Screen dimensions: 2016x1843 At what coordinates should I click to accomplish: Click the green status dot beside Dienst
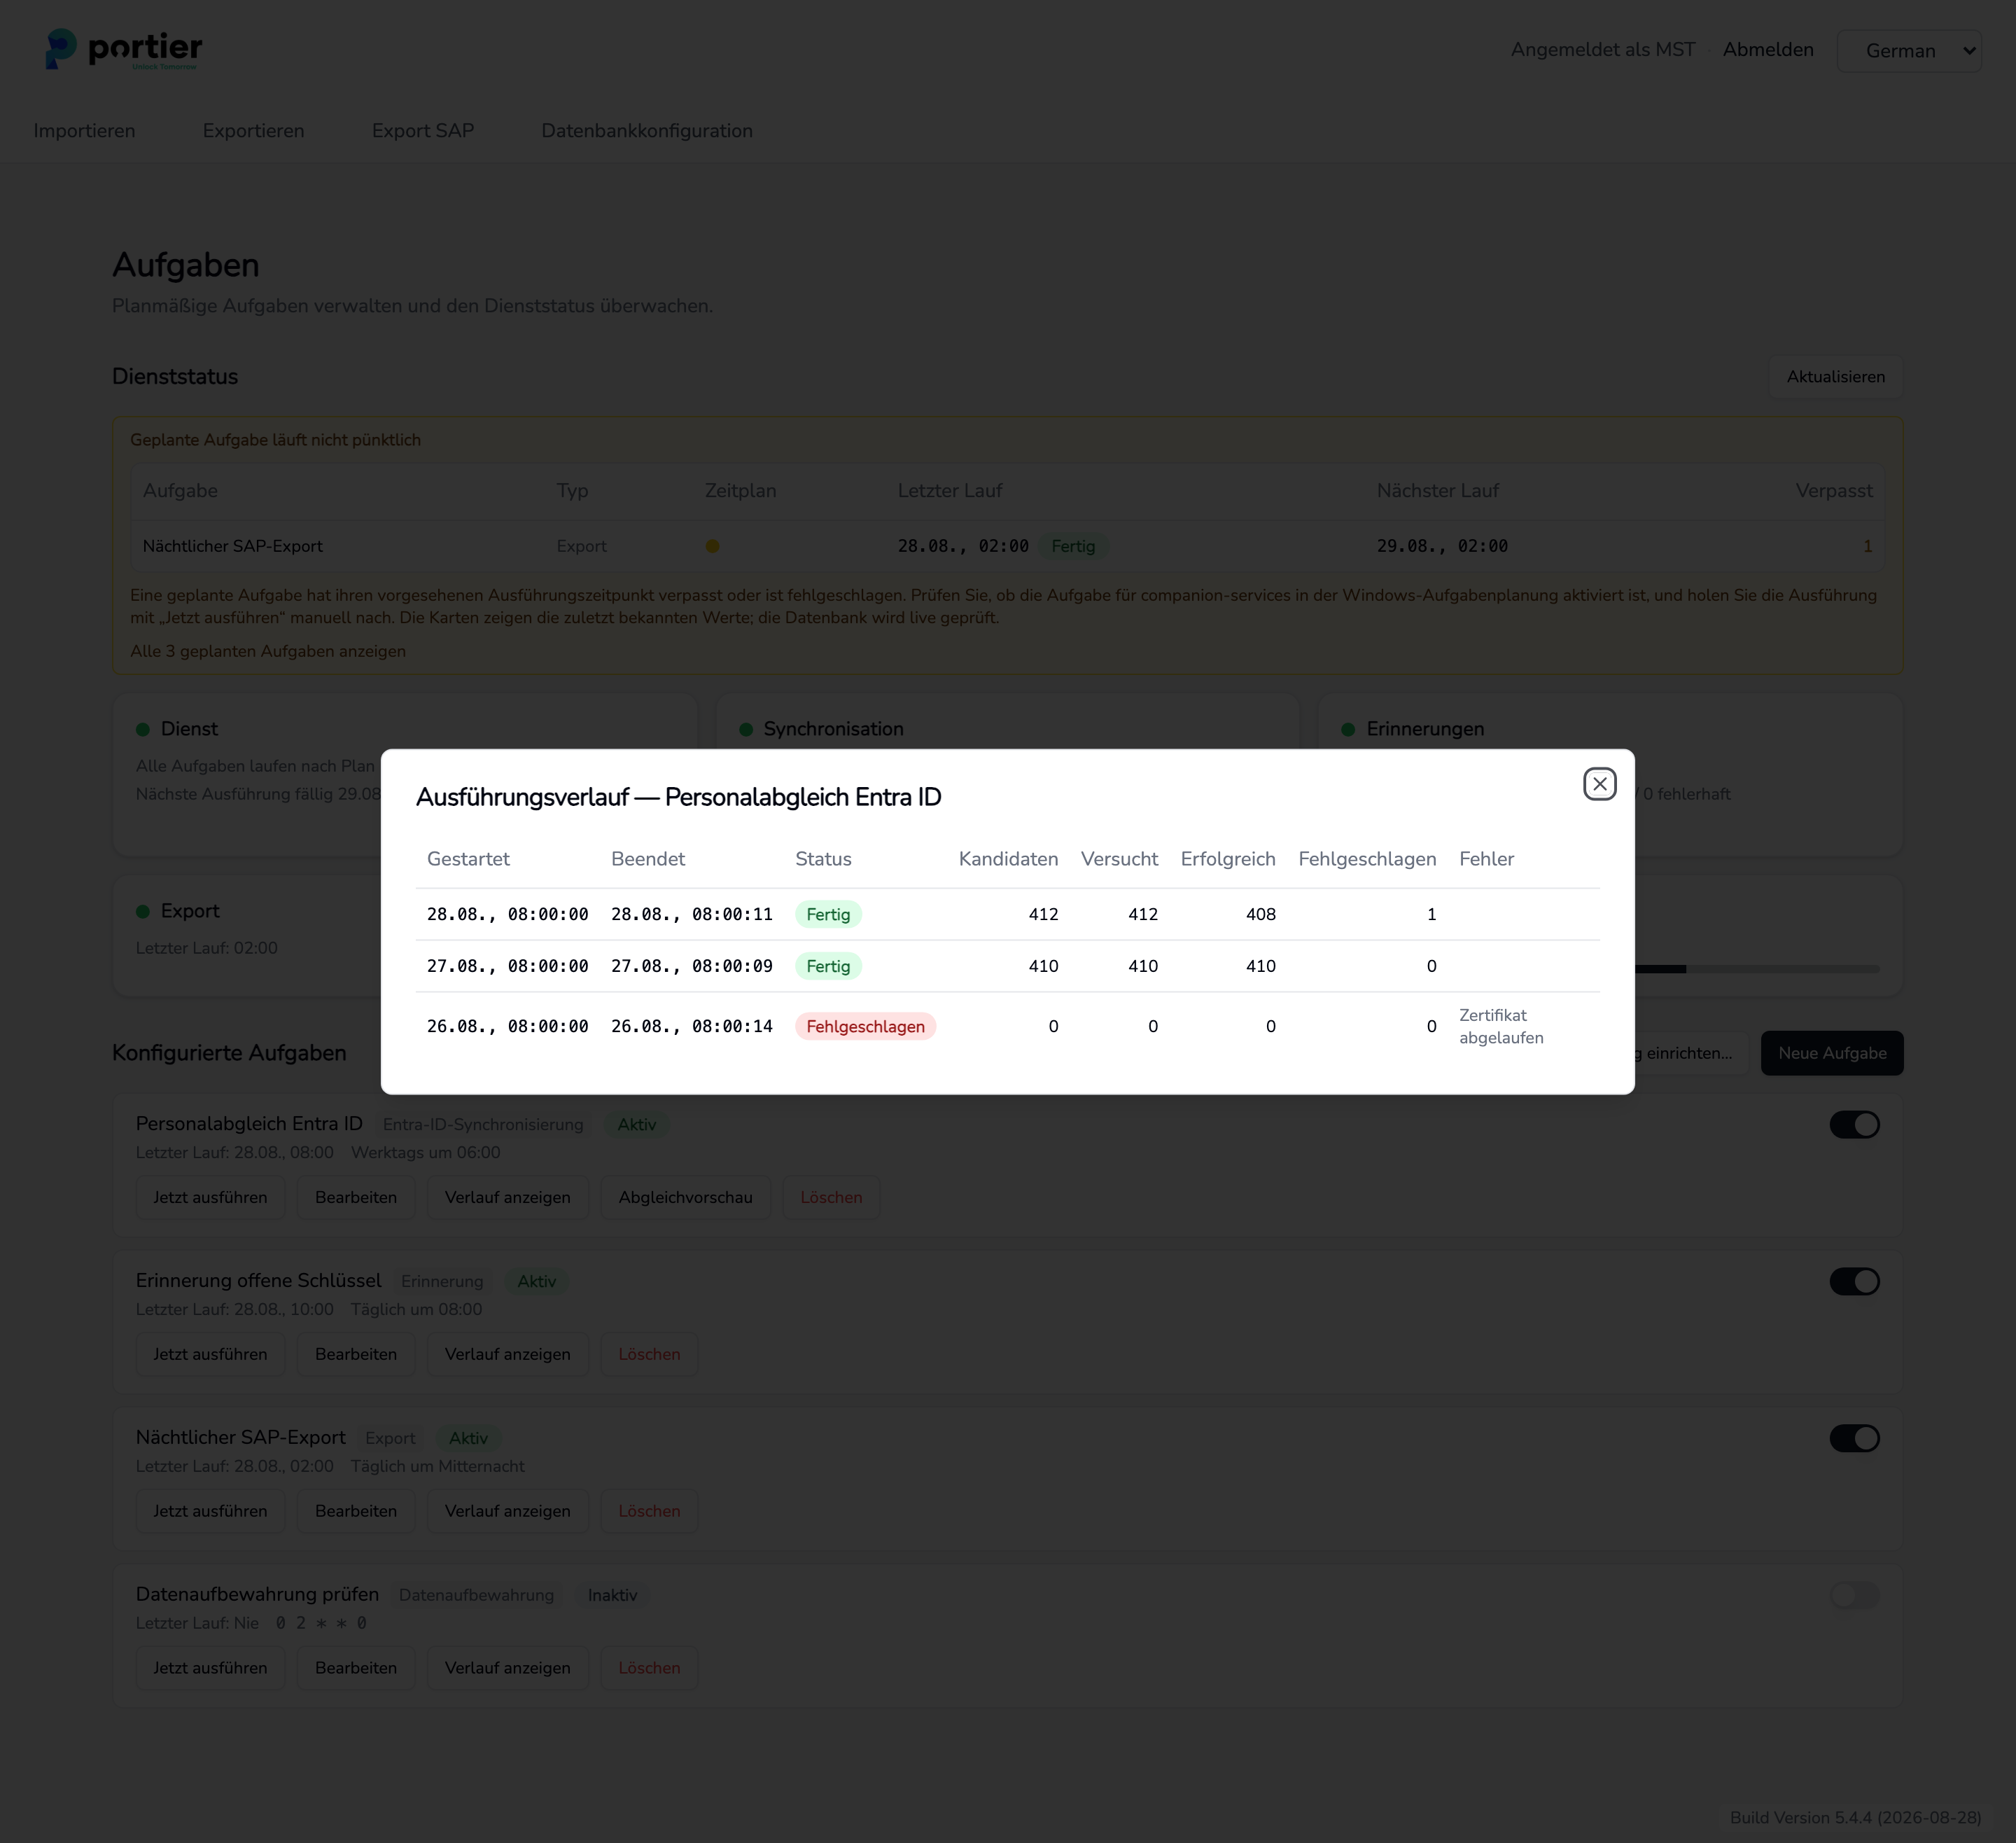(x=142, y=730)
